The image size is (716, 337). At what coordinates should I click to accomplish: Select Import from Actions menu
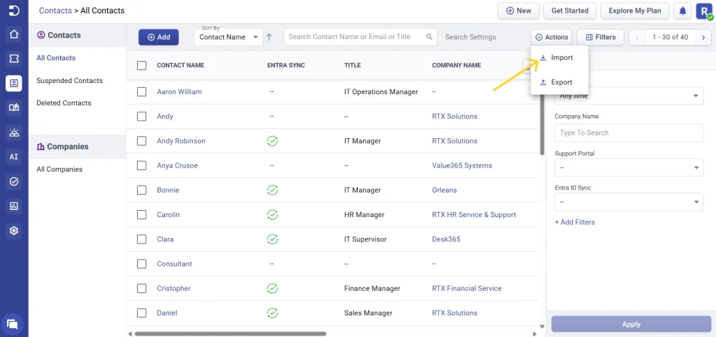[x=559, y=58]
